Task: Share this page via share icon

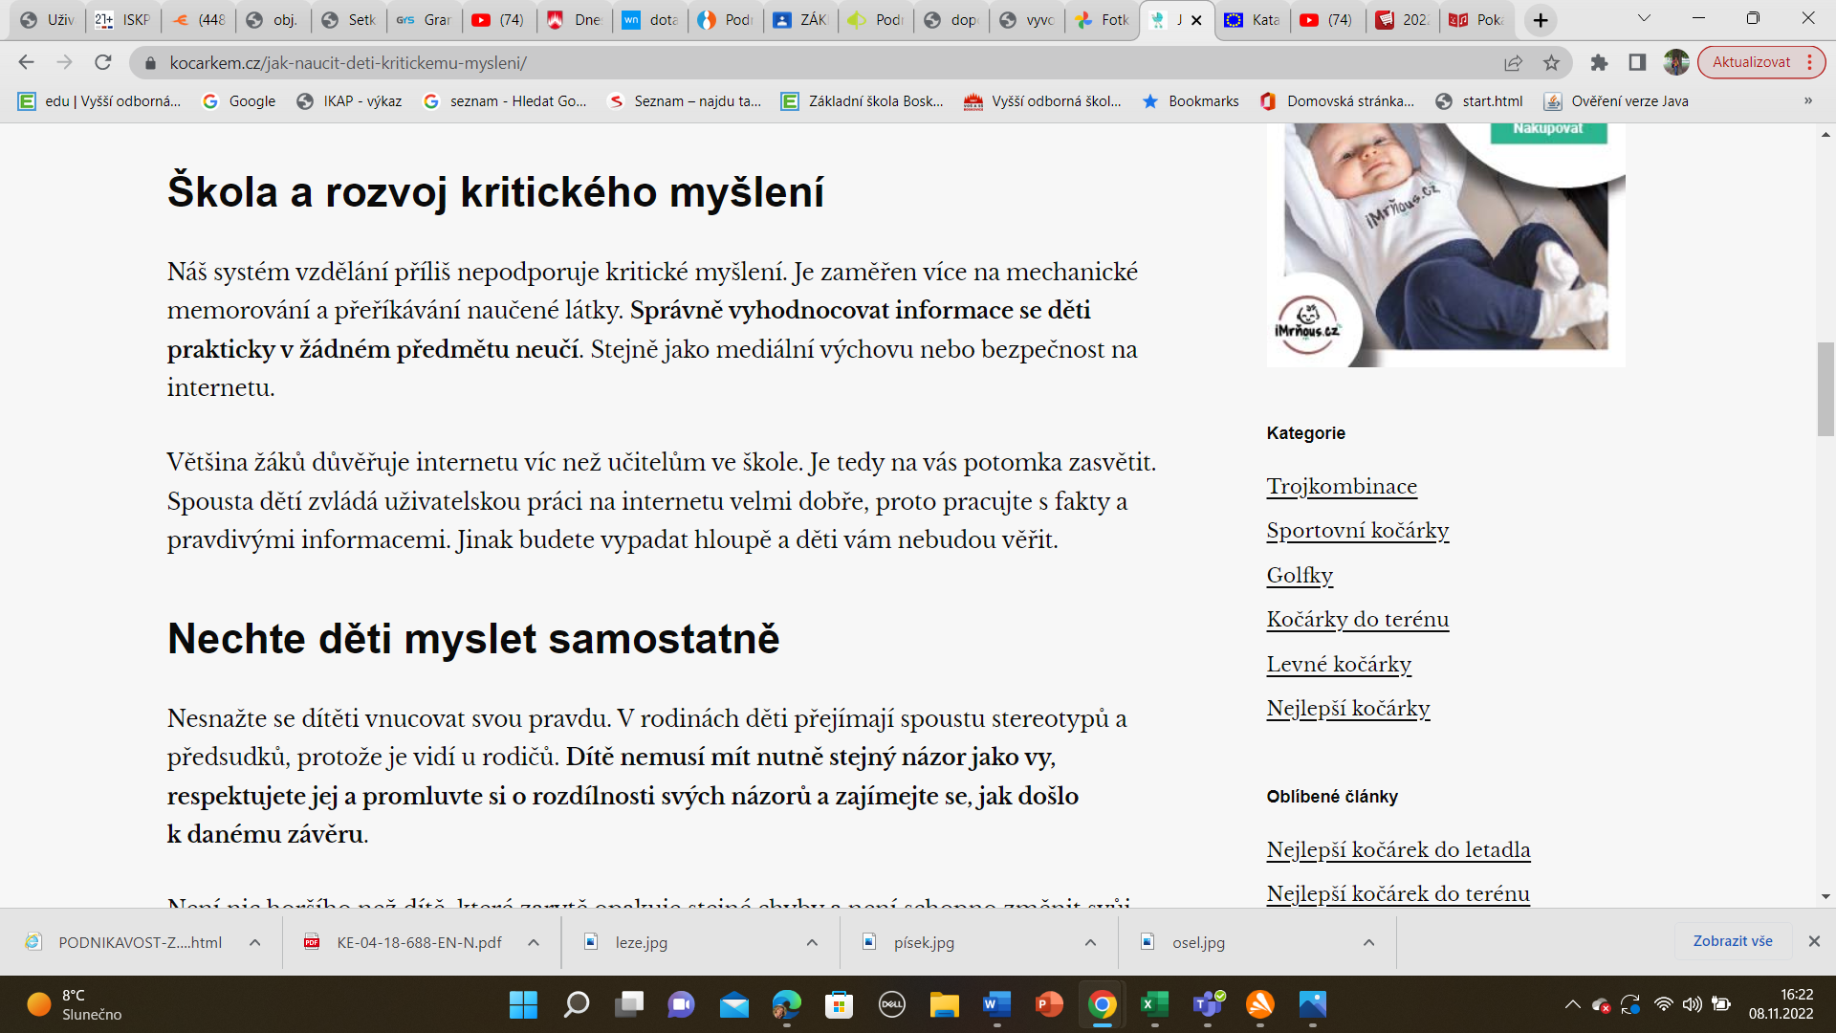Action: pyautogui.click(x=1513, y=62)
